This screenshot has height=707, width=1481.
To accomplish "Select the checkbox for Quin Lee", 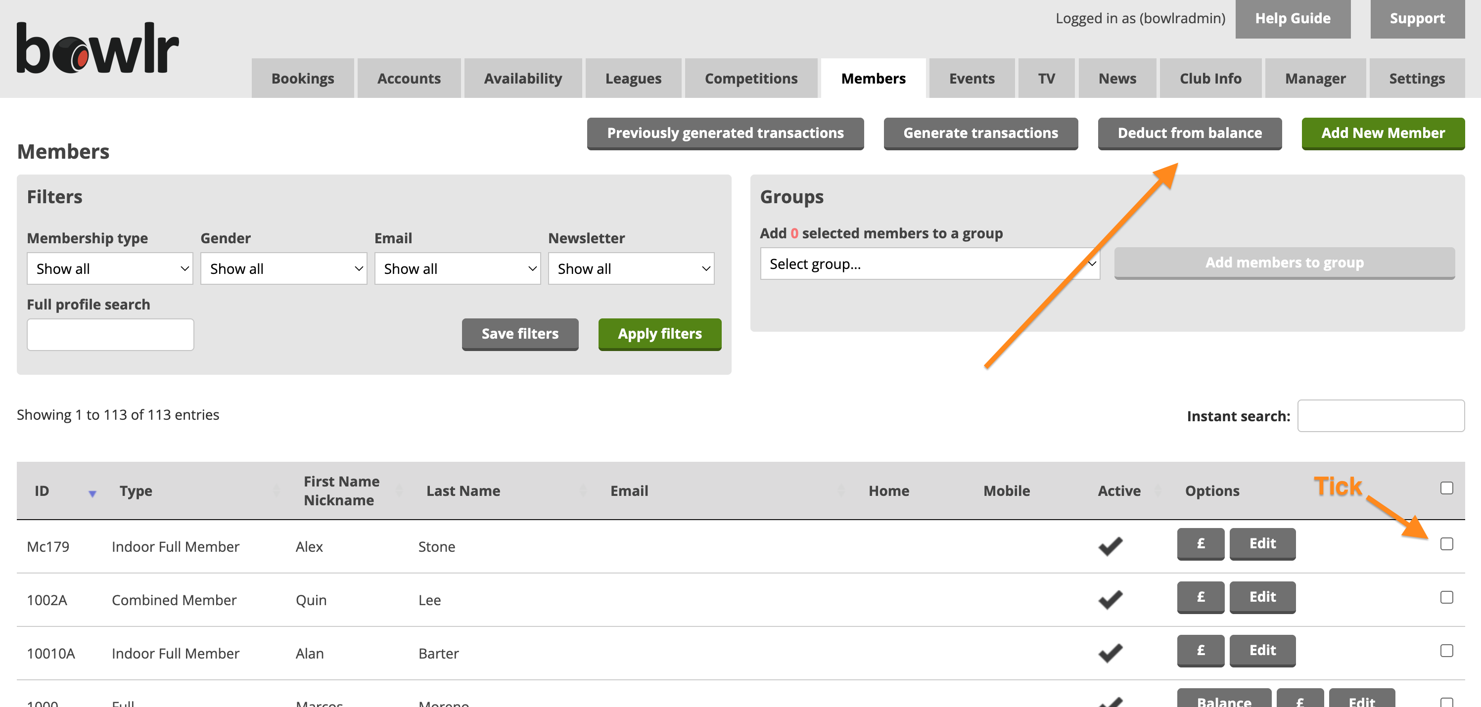I will coord(1446,597).
